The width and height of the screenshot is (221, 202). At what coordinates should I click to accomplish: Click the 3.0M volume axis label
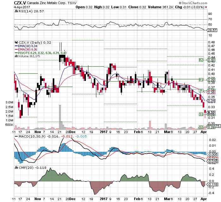[x=9, y=102]
